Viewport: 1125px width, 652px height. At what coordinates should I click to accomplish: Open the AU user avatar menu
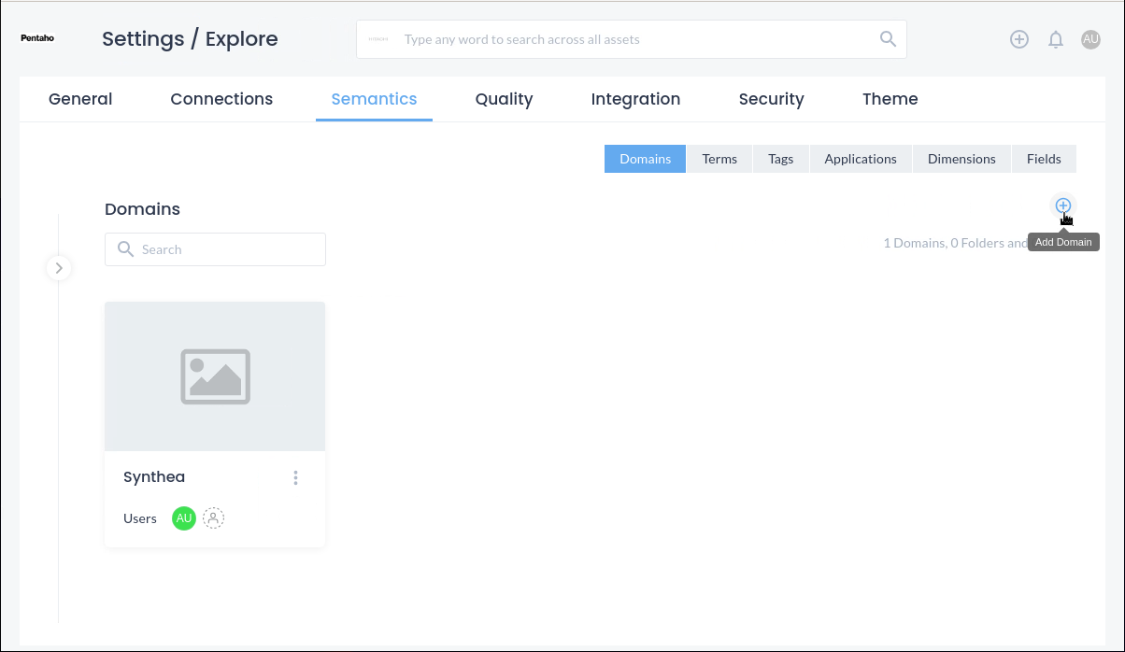coord(1090,39)
